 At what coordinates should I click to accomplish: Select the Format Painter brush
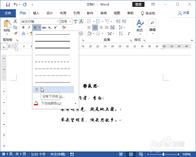(15, 33)
